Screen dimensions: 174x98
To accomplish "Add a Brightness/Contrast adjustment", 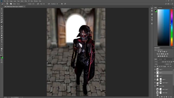I will coord(158,52).
